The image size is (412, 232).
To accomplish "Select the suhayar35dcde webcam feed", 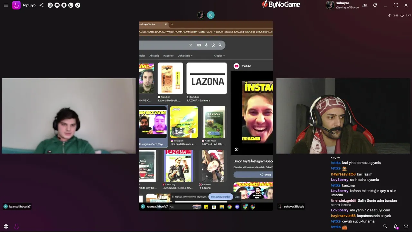I will (343, 116).
